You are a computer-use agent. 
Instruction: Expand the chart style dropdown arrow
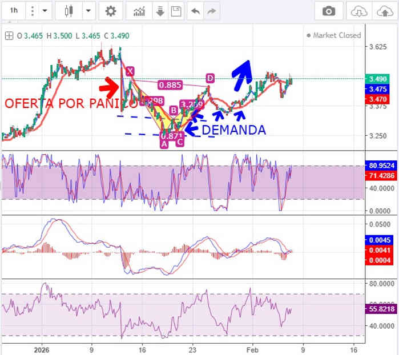[88, 11]
